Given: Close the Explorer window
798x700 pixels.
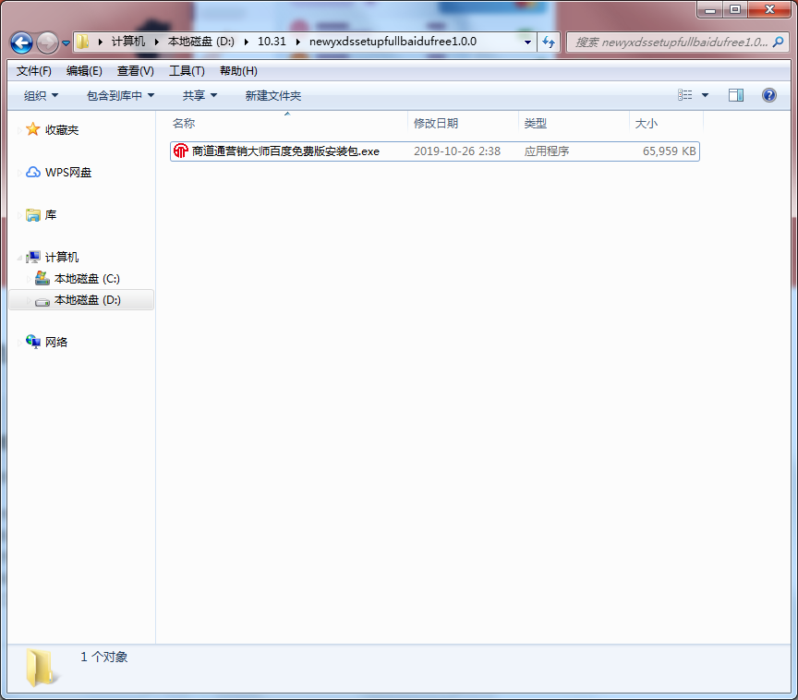Looking at the screenshot, I should pos(769,9).
